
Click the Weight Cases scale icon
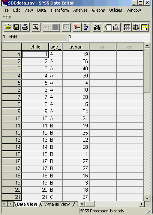point(136,27)
